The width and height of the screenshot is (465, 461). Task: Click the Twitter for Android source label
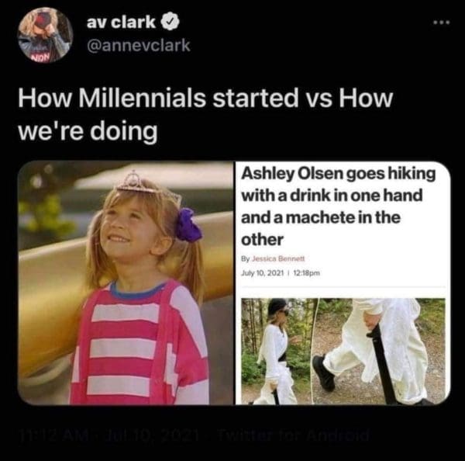point(294,435)
